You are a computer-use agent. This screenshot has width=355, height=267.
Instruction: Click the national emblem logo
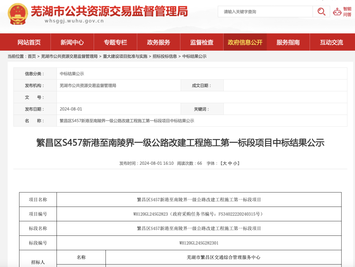point(18,14)
